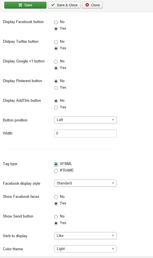This screenshot has height=258, width=153.
Task: Open the Verb to display dropdown
Action: [85, 236]
